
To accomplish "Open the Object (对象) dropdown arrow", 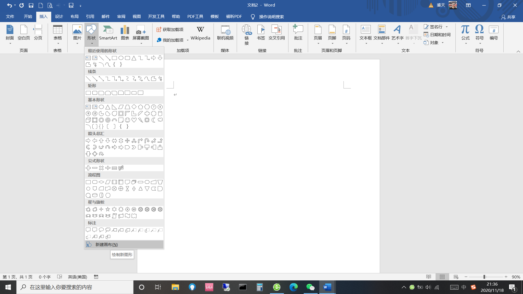I will pyautogui.click(x=443, y=42).
